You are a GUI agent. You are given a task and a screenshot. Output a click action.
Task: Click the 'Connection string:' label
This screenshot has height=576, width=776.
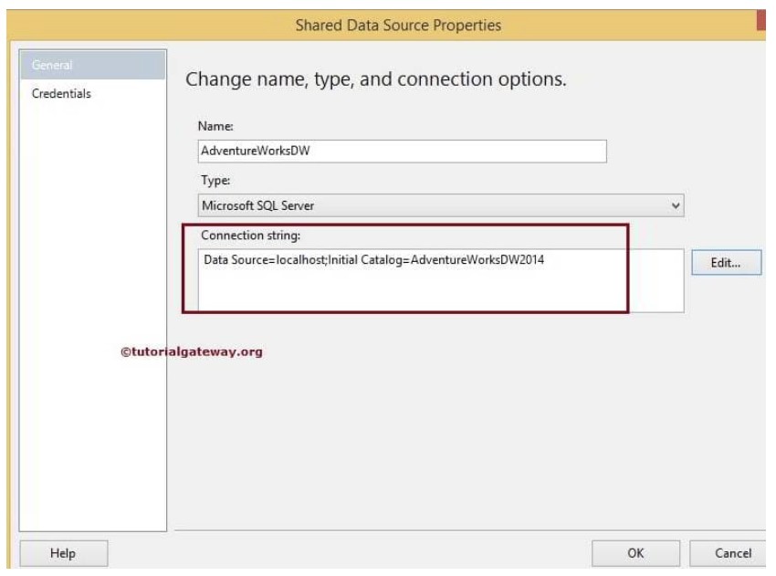tap(250, 235)
